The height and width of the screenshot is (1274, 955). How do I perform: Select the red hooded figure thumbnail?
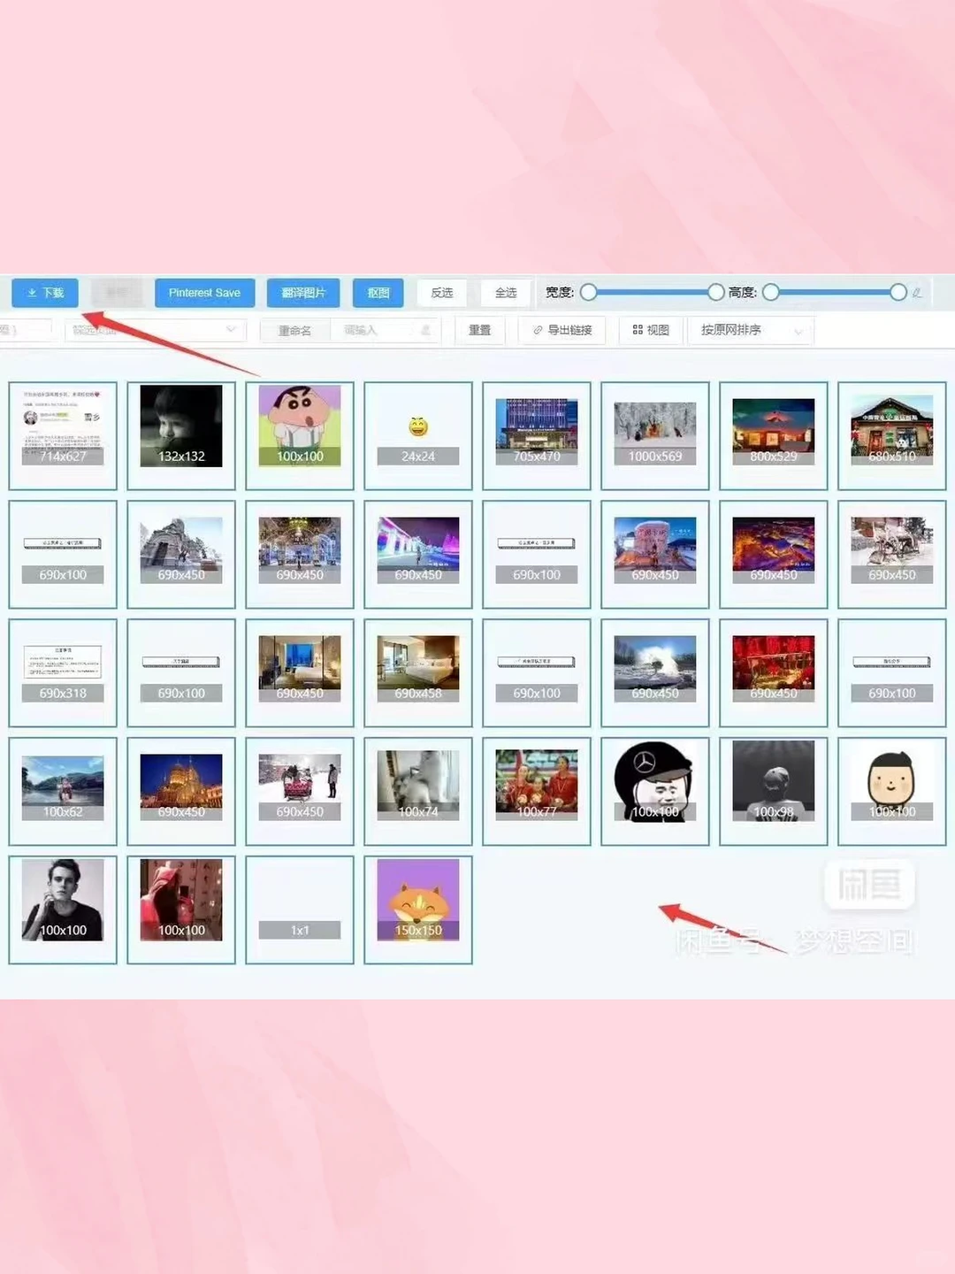coord(181,909)
